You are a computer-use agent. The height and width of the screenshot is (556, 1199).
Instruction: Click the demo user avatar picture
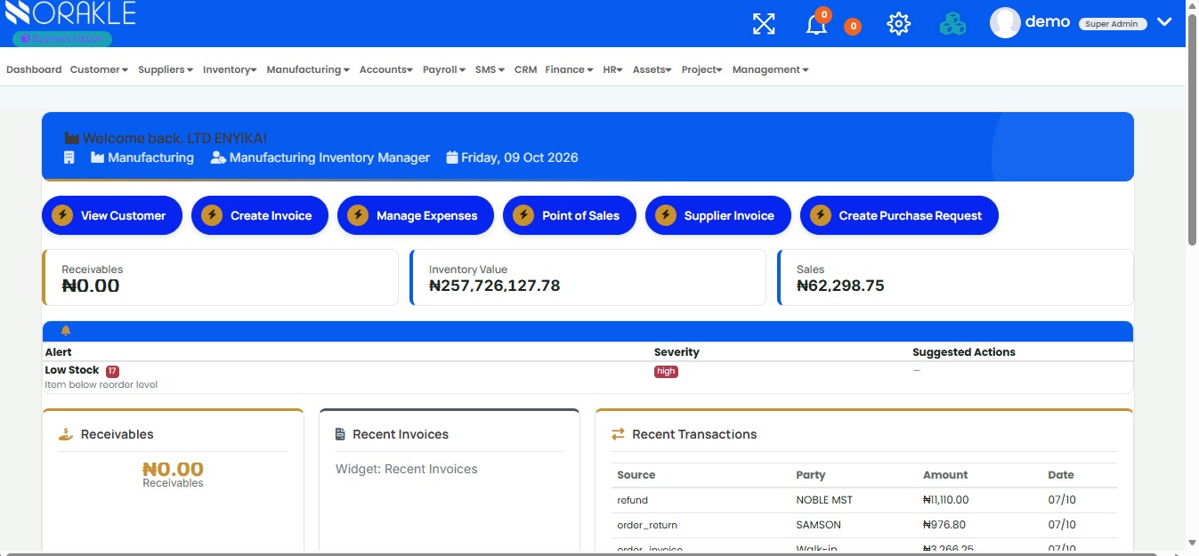pyautogui.click(x=1005, y=23)
